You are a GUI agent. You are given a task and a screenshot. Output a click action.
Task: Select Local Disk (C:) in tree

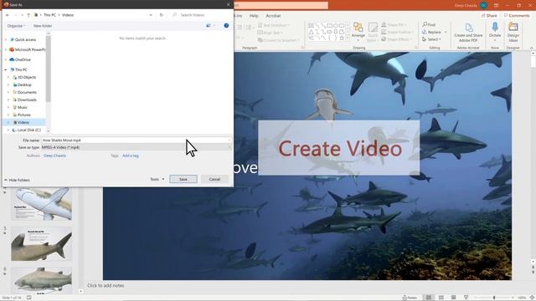click(28, 130)
